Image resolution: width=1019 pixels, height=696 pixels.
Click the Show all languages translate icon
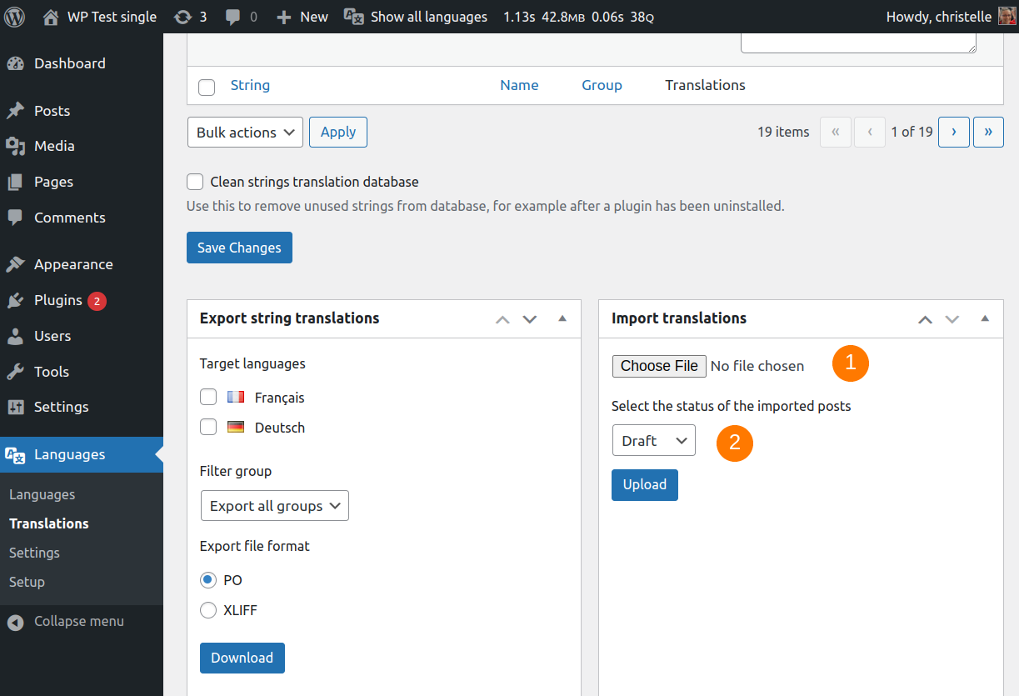tap(354, 17)
